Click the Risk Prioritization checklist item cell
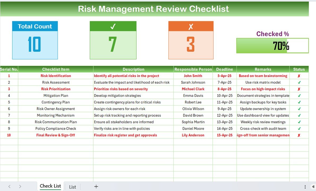 pos(56,89)
